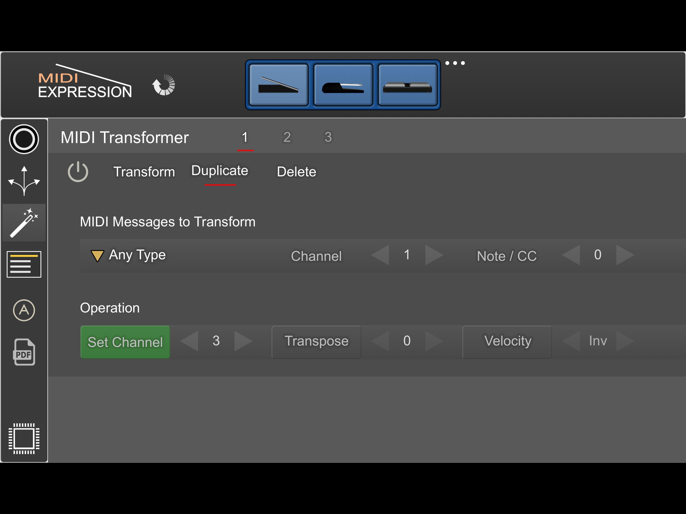Enable the Transpose operation
The width and height of the screenshot is (686, 514).
click(x=316, y=341)
